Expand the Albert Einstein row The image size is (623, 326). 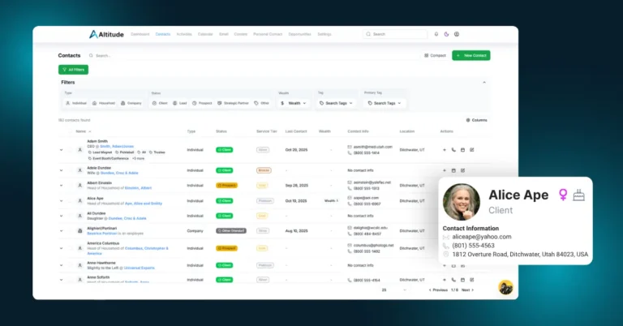(x=61, y=186)
